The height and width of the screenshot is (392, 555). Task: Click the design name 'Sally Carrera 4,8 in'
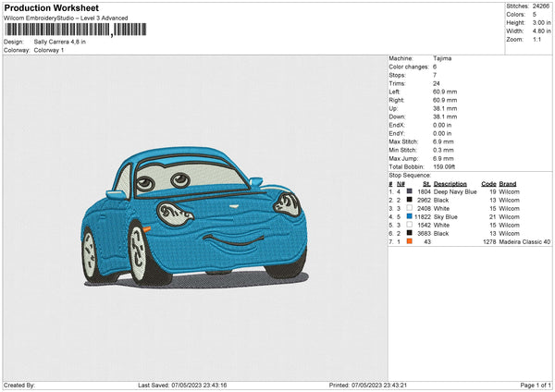tap(60, 42)
